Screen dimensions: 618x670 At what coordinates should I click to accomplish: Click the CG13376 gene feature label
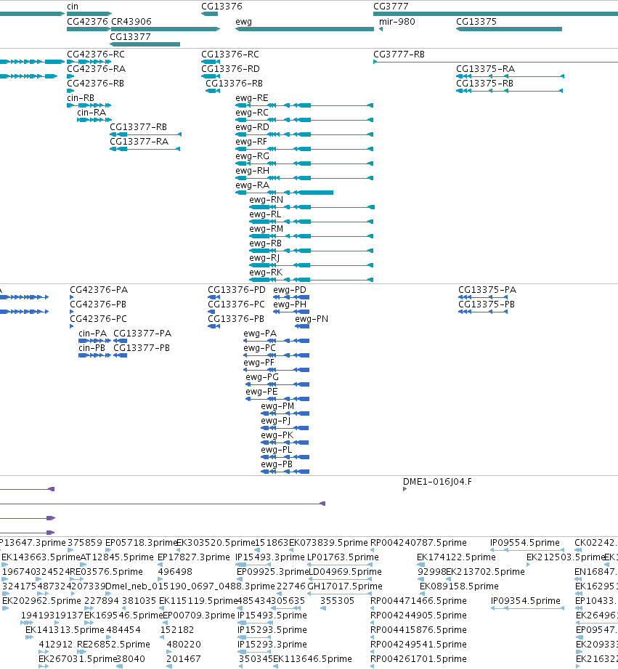(221, 7)
